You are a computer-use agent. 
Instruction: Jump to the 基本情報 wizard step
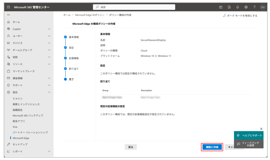(x=74, y=37)
